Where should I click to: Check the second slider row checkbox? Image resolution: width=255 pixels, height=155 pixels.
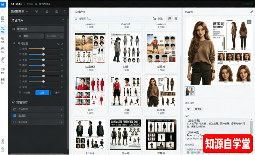(x=20, y=54)
